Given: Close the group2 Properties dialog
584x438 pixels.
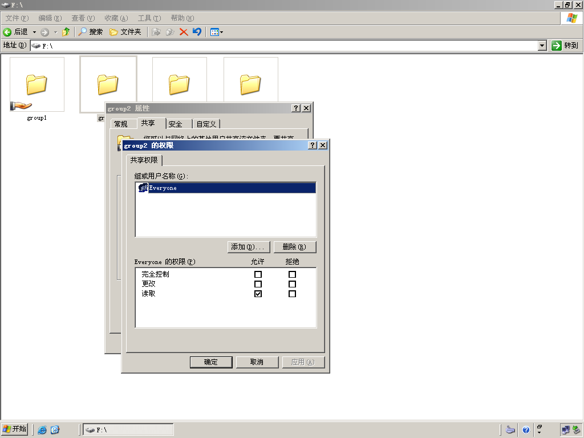Looking at the screenshot, I should click(x=306, y=108).
